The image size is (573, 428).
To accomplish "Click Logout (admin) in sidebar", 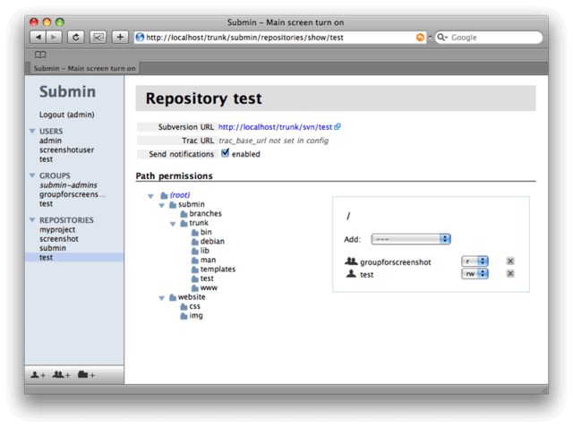I will [x=66, y=115].
